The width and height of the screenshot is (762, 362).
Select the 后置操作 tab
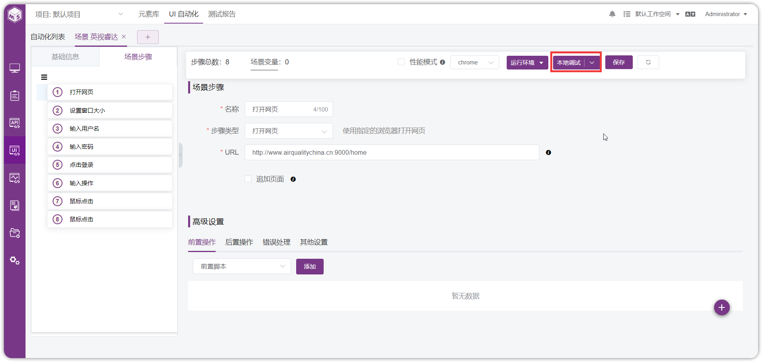point(239,242)
